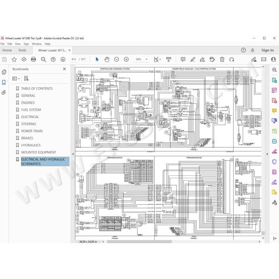279x279 pixels.
Task: Collapse the right tools pane arrow
Action: (267, 154)
